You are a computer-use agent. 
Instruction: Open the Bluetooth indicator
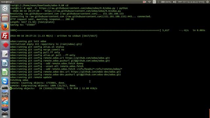(x=158, y=2)
